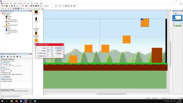
Task: Paste from clipboard using the toolbar Paste icon
Action: click(x=14, y=6)
